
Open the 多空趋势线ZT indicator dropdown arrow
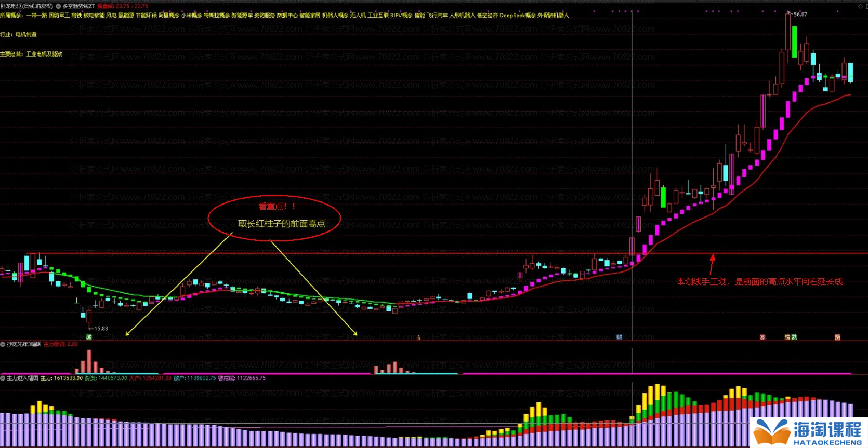tap(58, 6)
